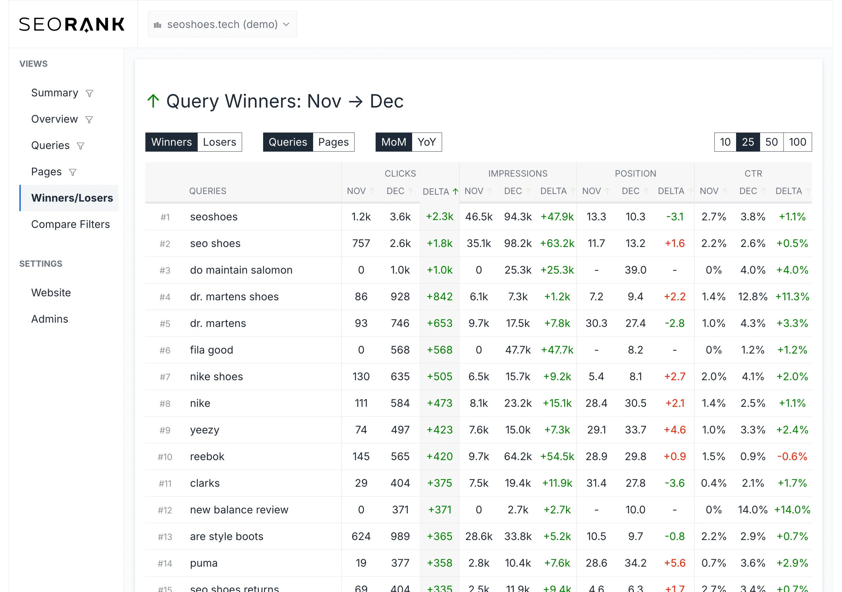Open the seoshoes.tech (demo) site dropdown
This screenshot has width=842, height=592.
tap(222, 24)
